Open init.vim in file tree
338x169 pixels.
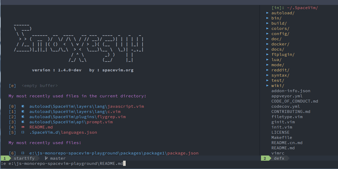tap(282, 127)
